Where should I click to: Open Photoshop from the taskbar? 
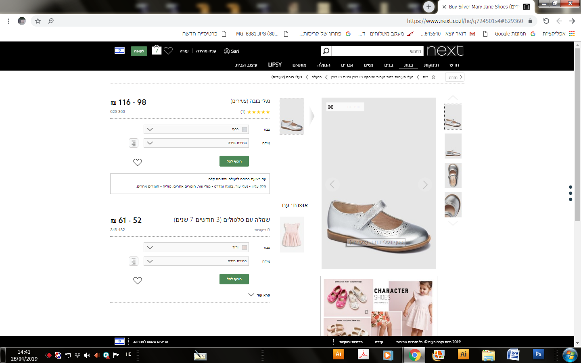click(538, 355)
